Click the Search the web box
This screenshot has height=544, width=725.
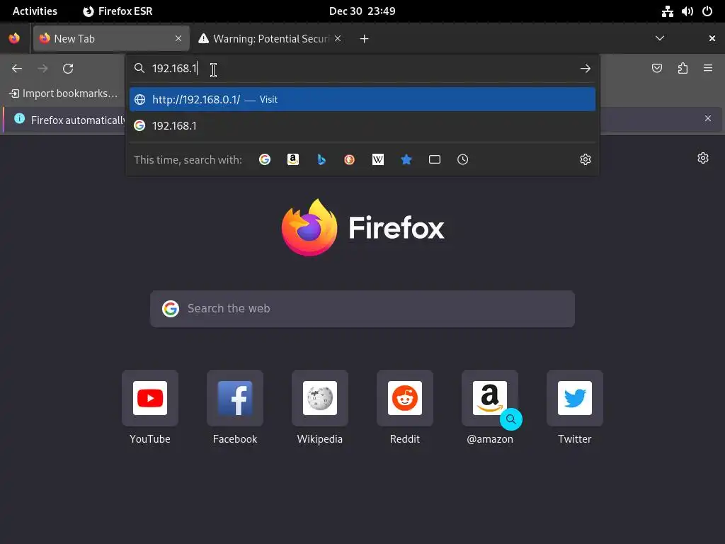point(362,309)
